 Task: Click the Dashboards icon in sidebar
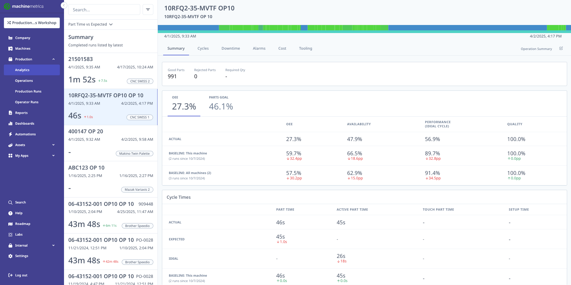tap(10, 123)
